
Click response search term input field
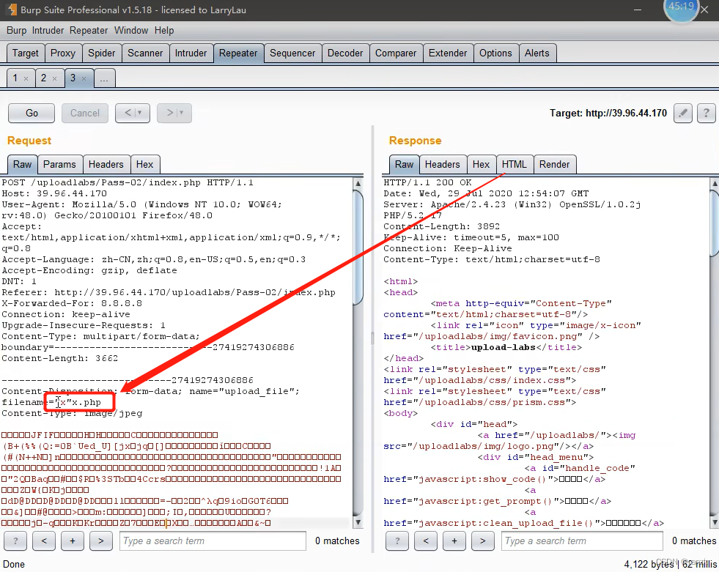coord(583,541)
